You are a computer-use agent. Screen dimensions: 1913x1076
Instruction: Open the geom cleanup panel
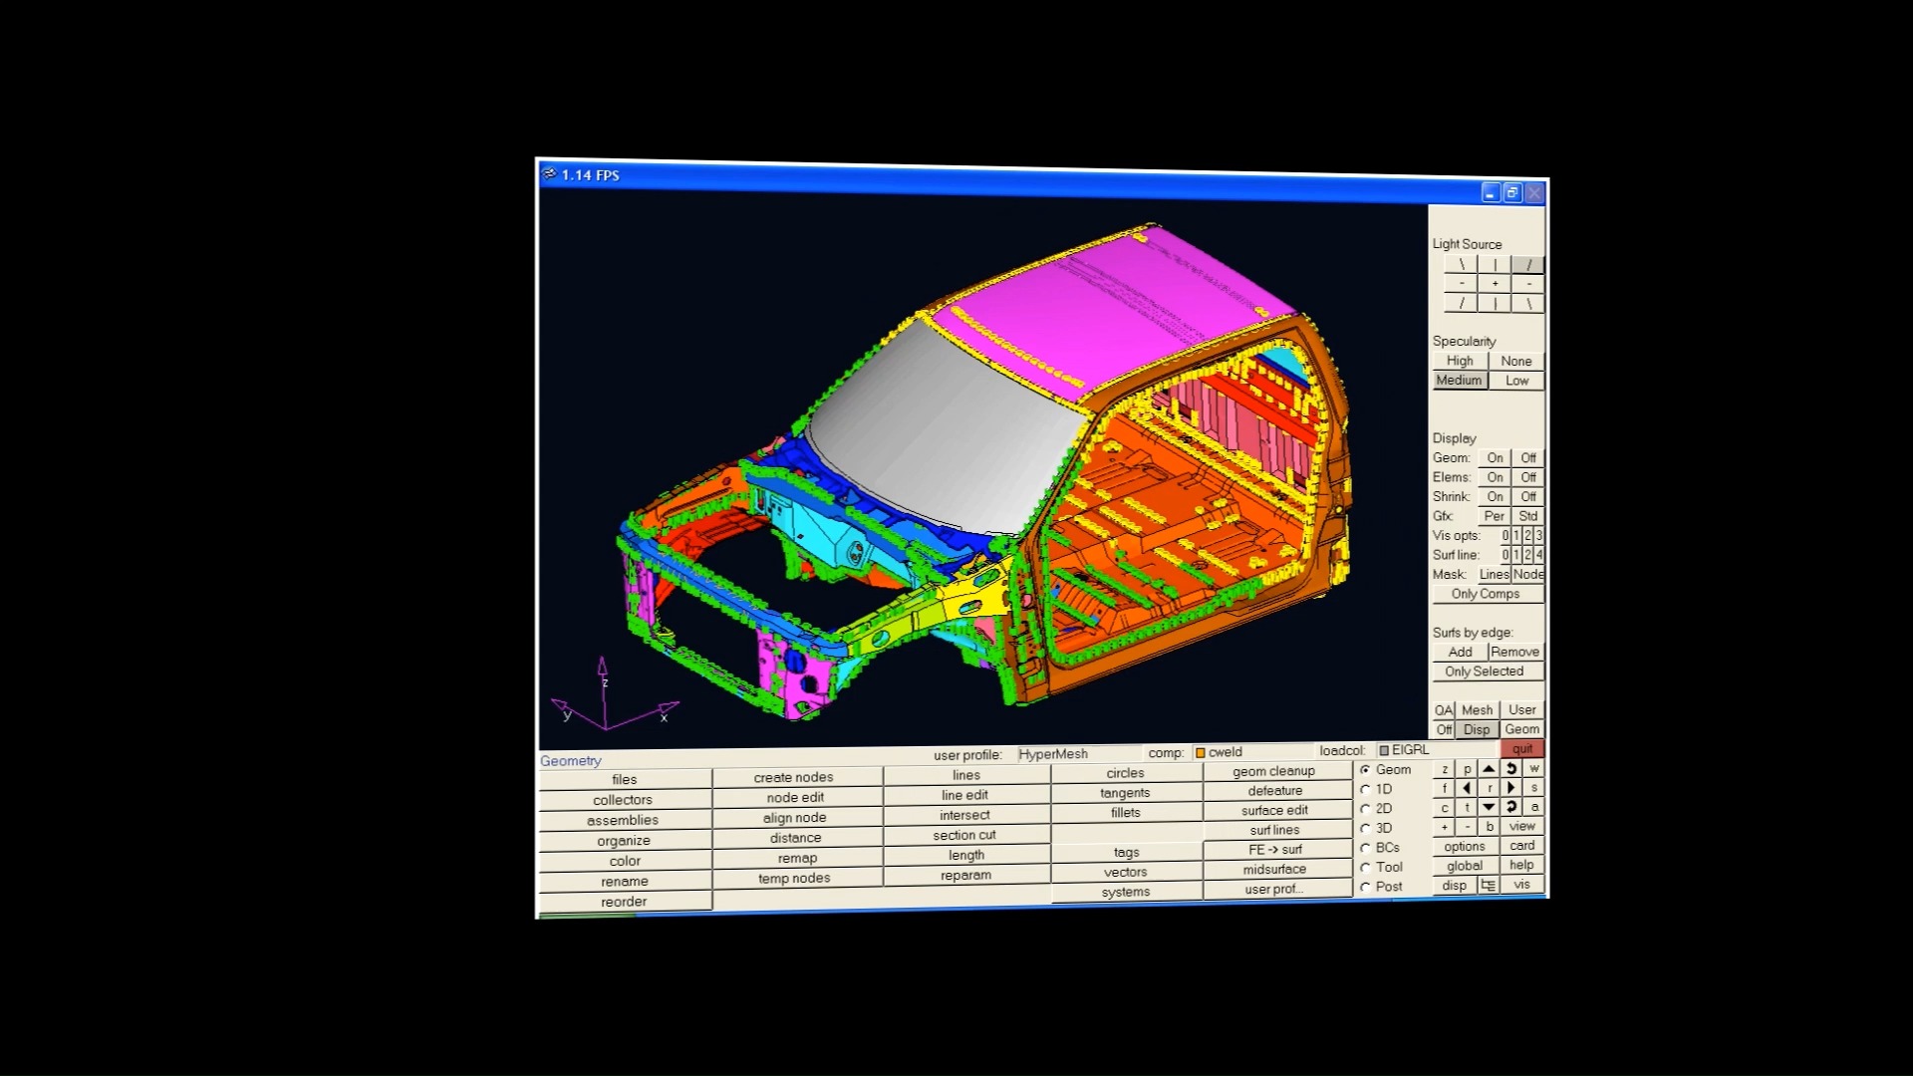pyautogui.click(x=1273, y=771)
